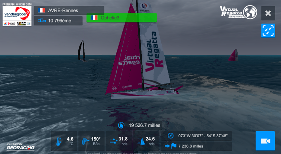
Task: Select the distant pink boat on the horizon
Action: (x=233, y=55)
